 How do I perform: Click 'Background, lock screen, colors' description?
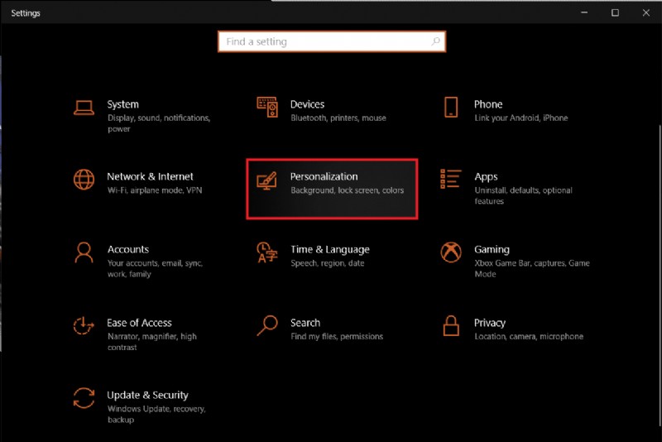click(347, 190)
